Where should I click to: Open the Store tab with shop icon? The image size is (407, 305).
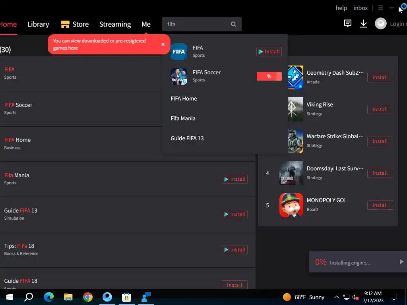[x=75, y=24]
